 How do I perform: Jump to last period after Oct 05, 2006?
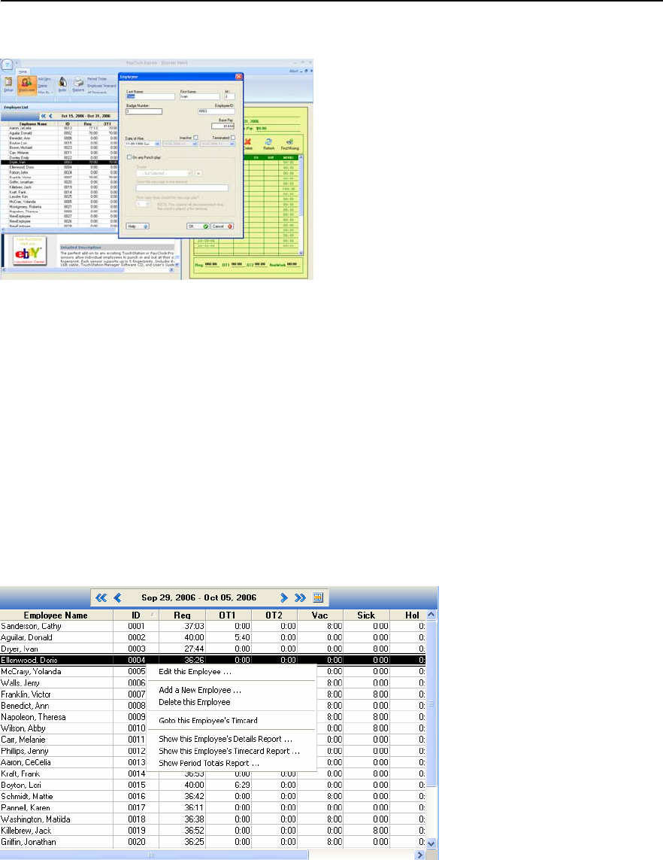300,598
